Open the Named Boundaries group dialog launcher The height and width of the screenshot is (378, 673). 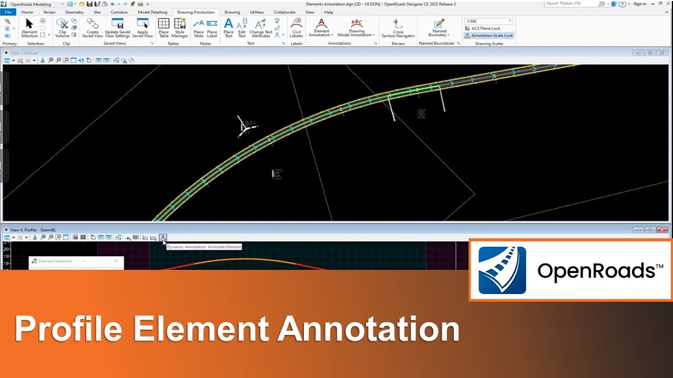[458, 44]
